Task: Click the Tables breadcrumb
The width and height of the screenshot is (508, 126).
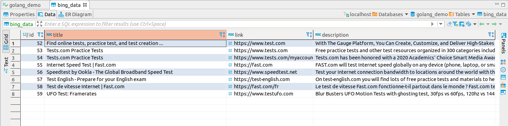Action: tap(459, 14)
